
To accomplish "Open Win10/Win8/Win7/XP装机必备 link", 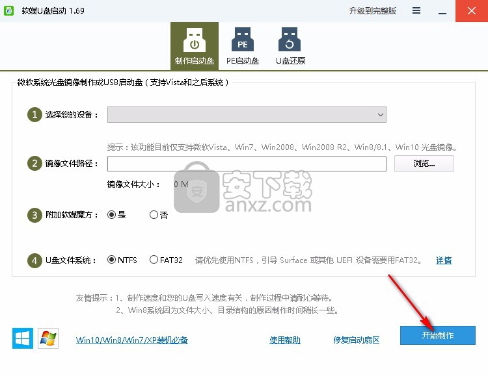I will [132, 340].
